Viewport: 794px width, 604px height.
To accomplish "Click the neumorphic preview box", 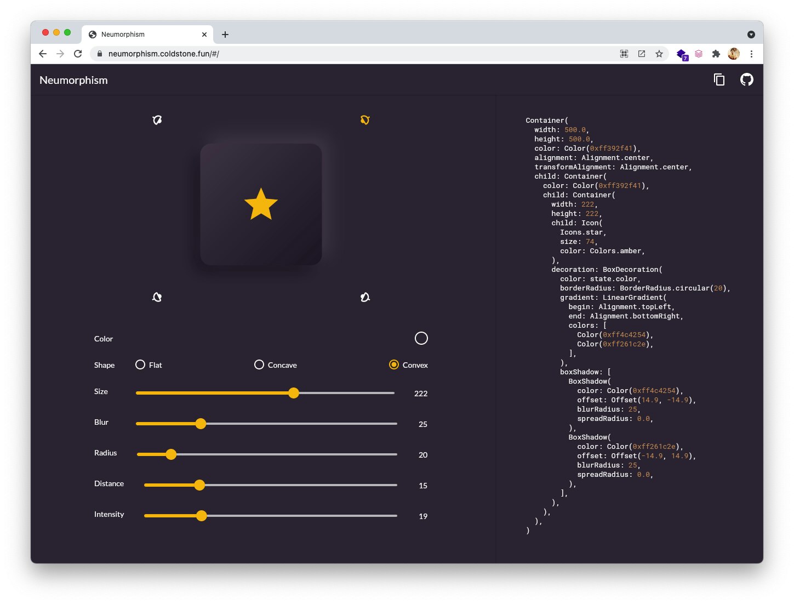I will tap(261, 204).
